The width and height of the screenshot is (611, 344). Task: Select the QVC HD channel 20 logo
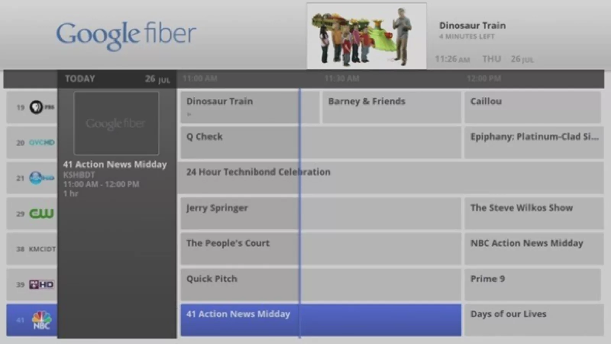(42, 143)
